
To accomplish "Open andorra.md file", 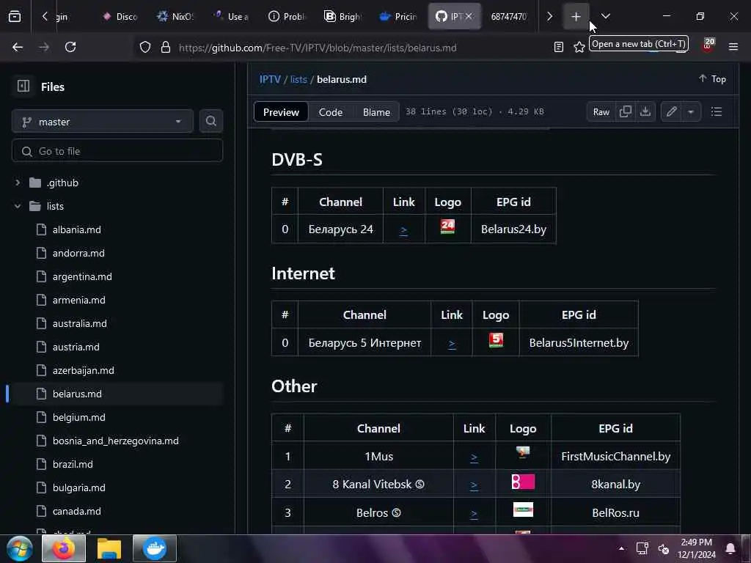I will (x=78, y=253).
